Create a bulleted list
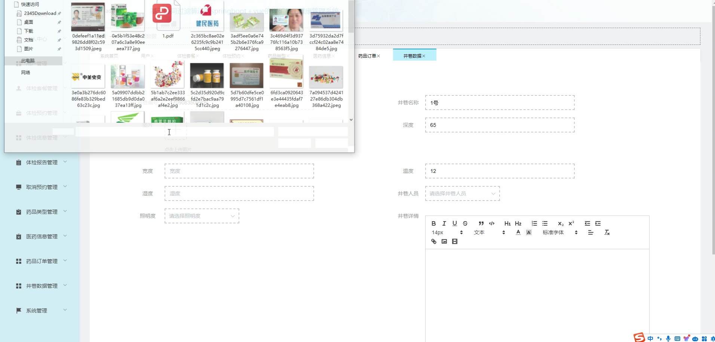 tap(545, 223)
